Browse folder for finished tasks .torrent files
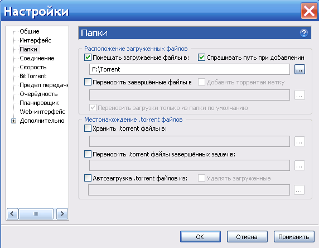This screenshot has height=248, width=319. [x=299, y=165]
